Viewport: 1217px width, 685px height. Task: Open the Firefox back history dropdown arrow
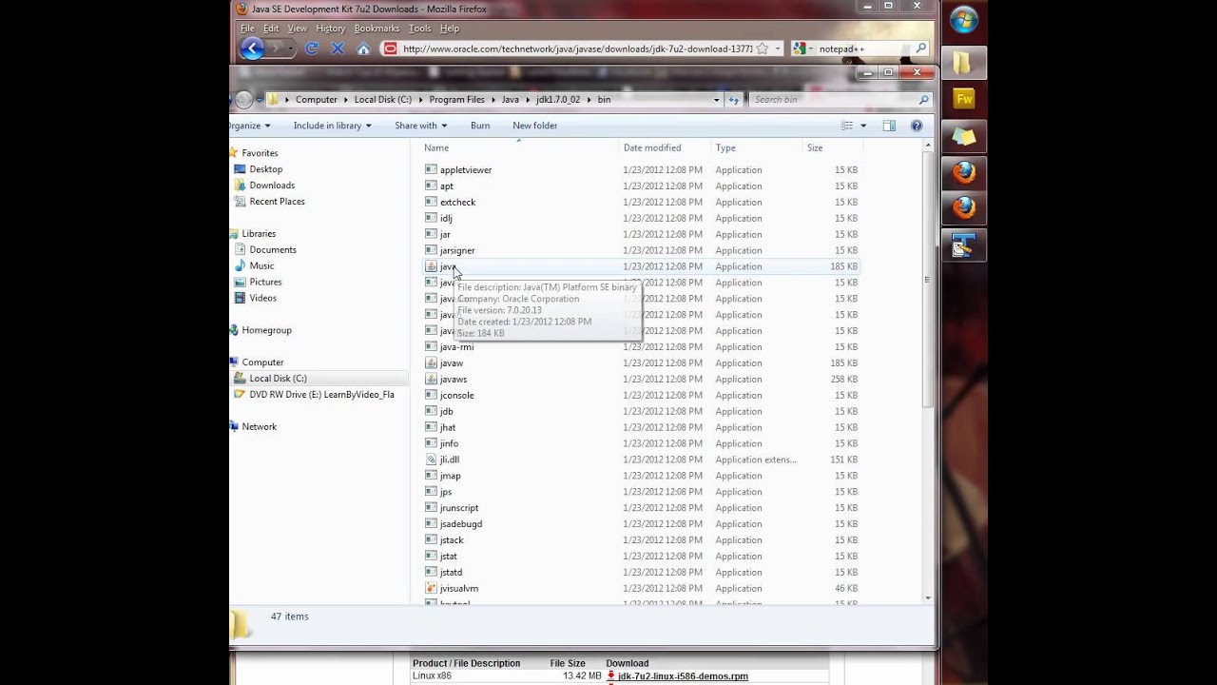tap(291, 49)
